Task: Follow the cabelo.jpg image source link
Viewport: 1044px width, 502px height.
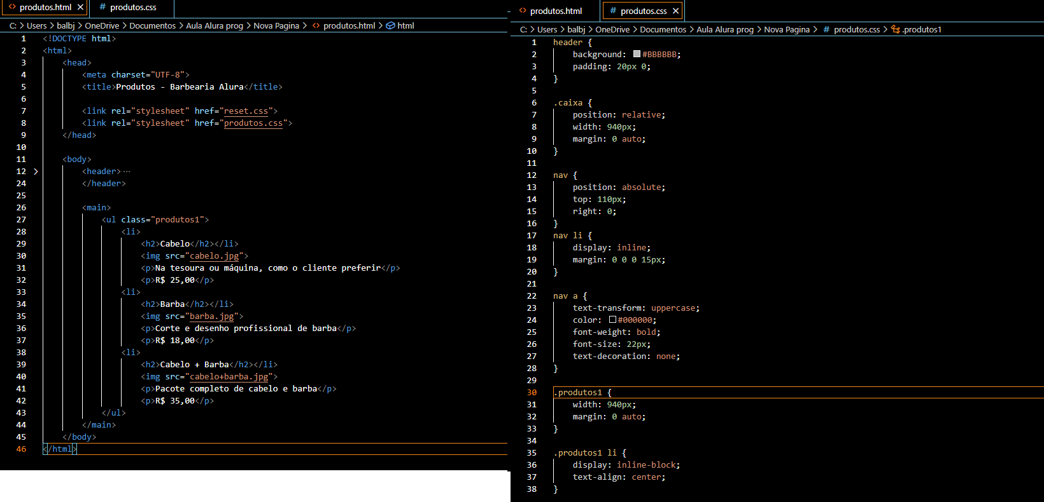Action: point(214,256)
